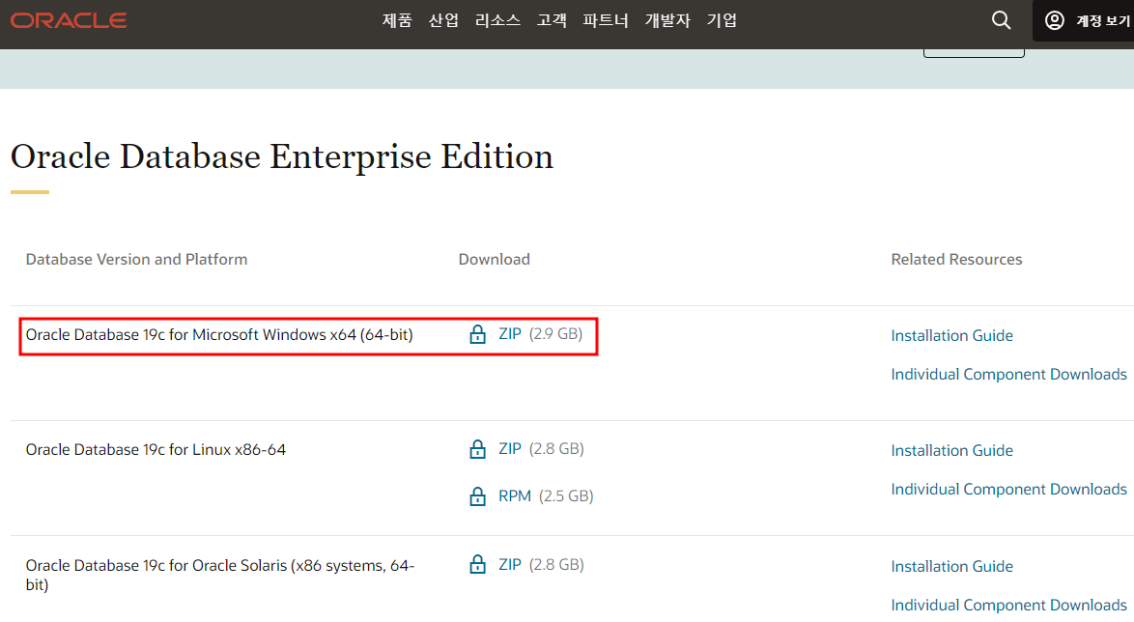Open Individual Component Downloads for Linux x86-64
This screenshot has height=622, width=1134.
[x=1008, y=489]
